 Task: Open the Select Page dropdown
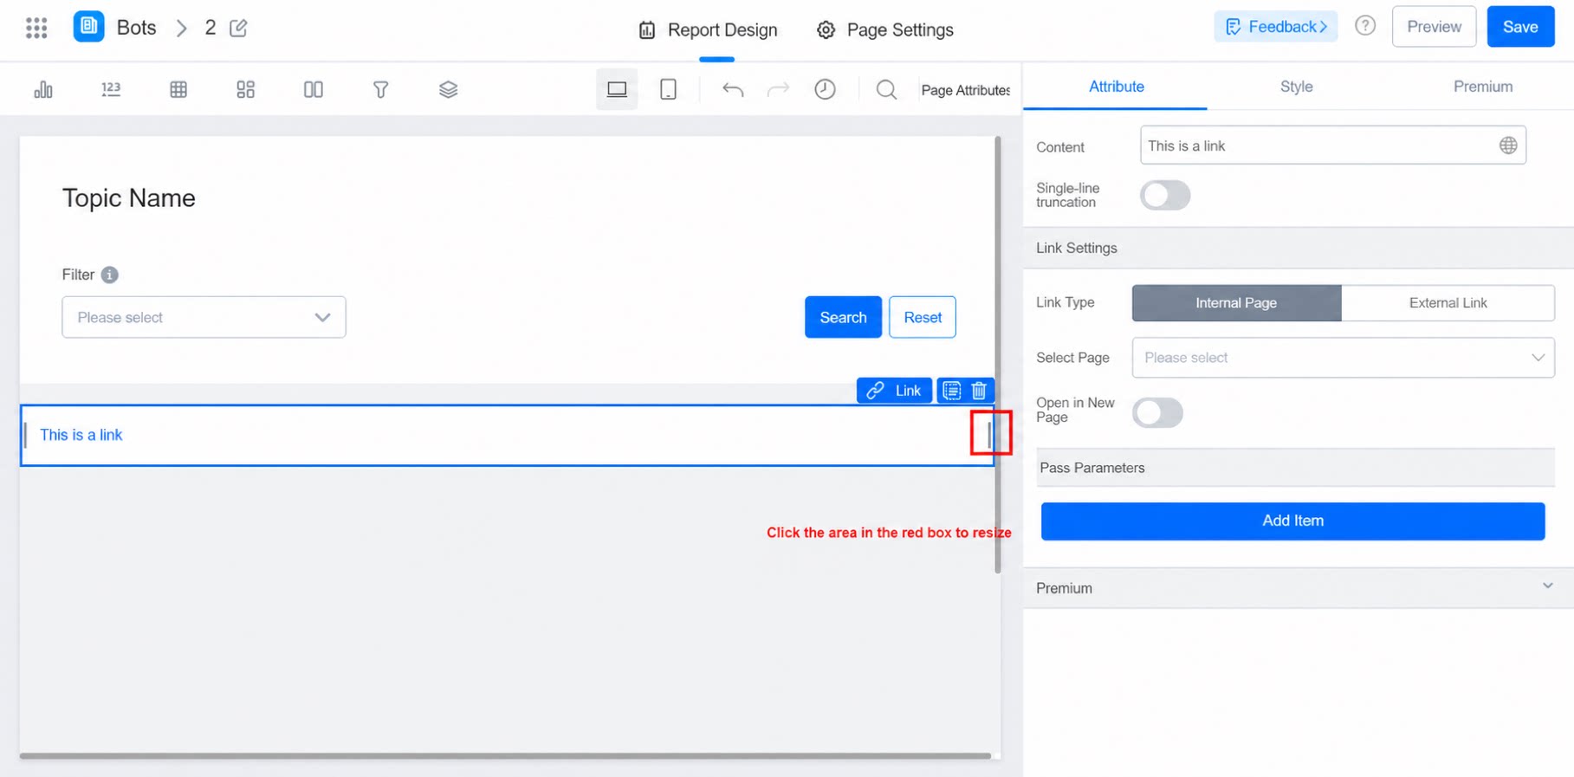[x=1343, y=358]
